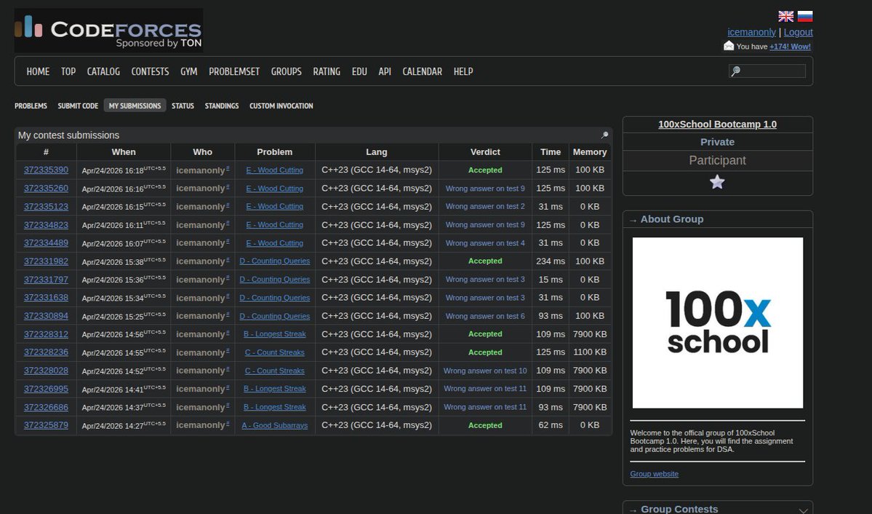Open submission 372325879

46,425
